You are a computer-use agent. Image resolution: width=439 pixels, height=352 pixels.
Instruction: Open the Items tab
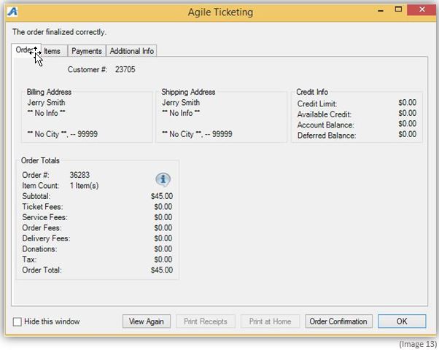pyautogui.click(x=54, y=51)
